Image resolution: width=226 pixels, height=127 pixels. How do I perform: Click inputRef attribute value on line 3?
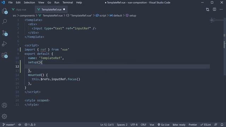82,28
